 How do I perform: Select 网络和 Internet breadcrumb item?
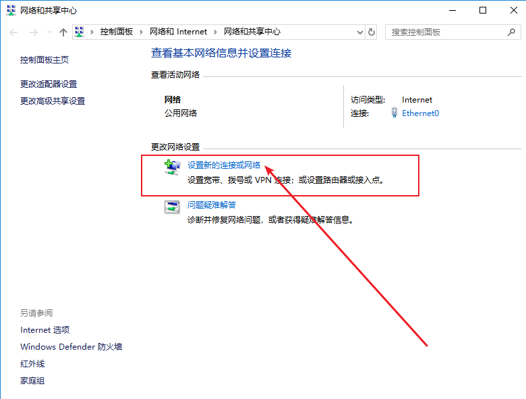(x=178, y=32)
